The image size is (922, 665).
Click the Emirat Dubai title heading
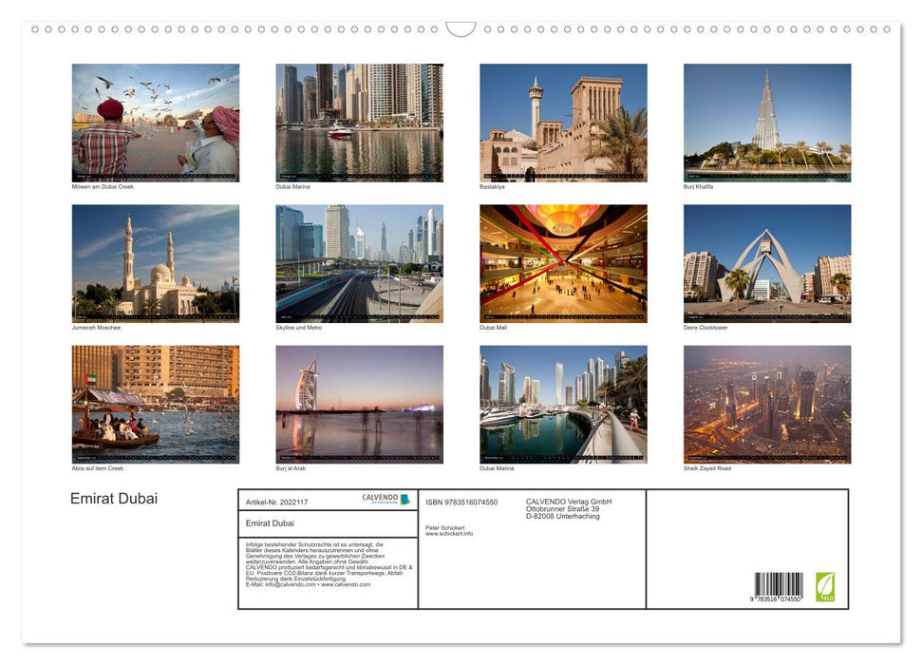coord(112,498)
